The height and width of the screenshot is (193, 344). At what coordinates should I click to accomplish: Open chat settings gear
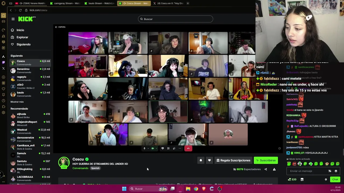pos(326,179)
